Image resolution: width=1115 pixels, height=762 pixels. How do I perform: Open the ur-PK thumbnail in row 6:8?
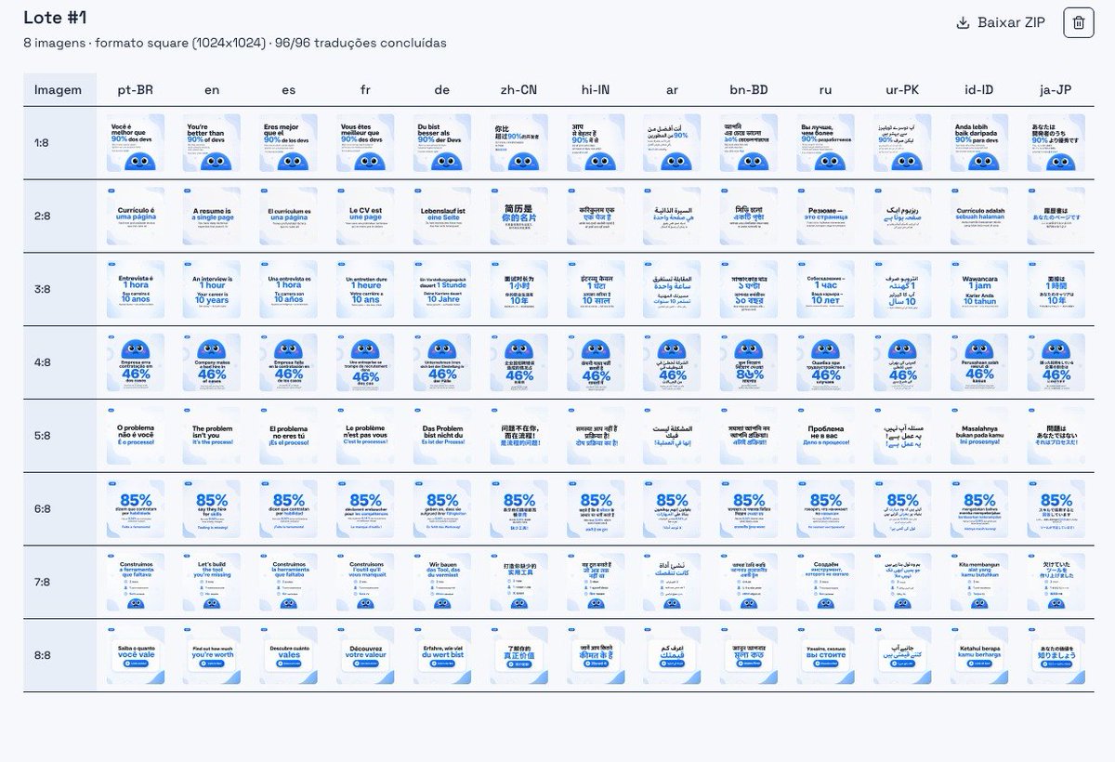coord(903,509)
